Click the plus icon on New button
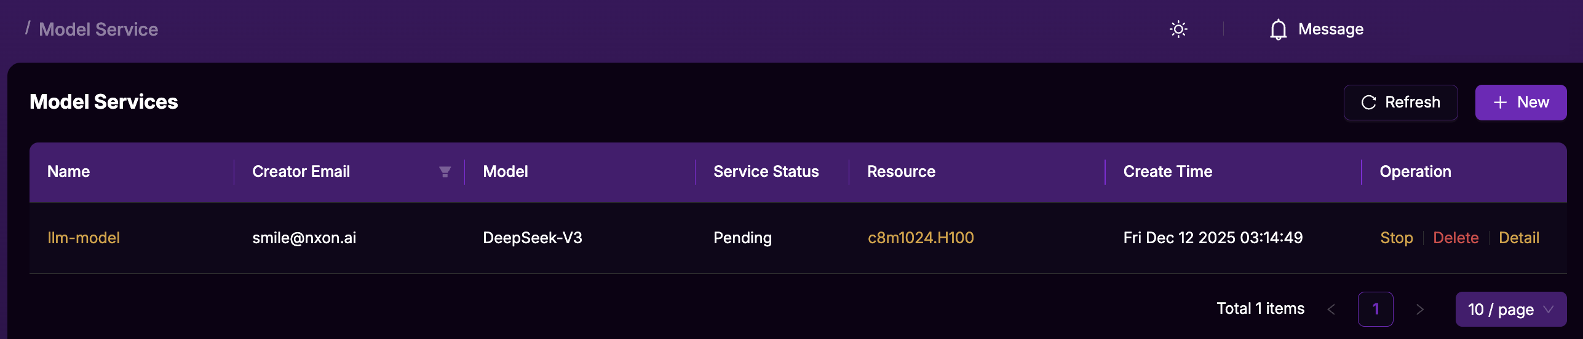The width and height of the screenshot is (1583, 339). coord(1500,103)
